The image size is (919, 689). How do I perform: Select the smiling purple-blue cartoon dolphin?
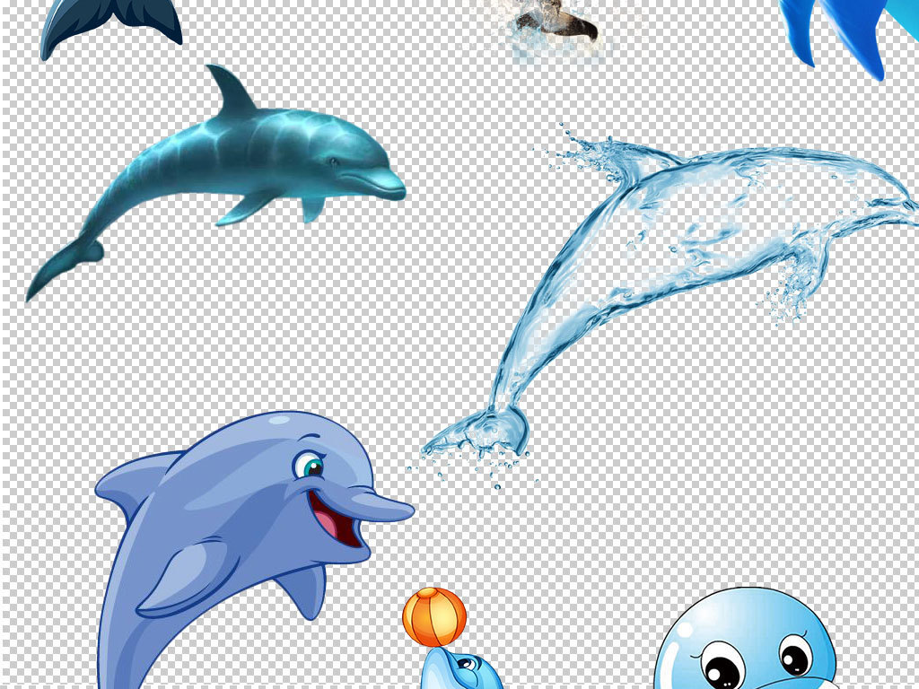pos(254,550)
